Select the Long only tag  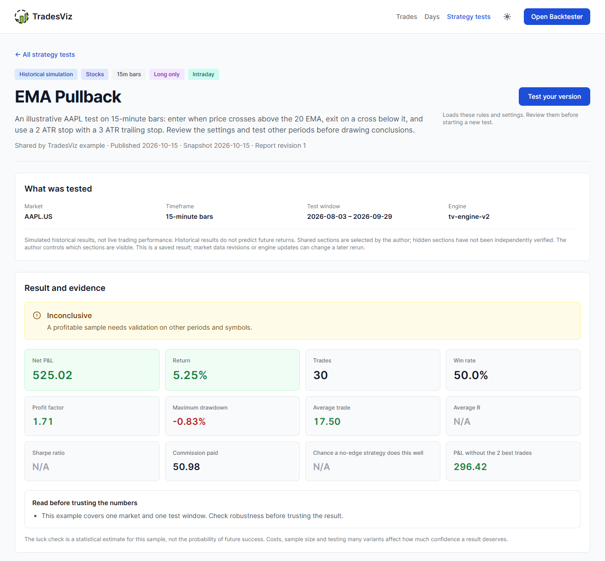(x=166, y=74)
